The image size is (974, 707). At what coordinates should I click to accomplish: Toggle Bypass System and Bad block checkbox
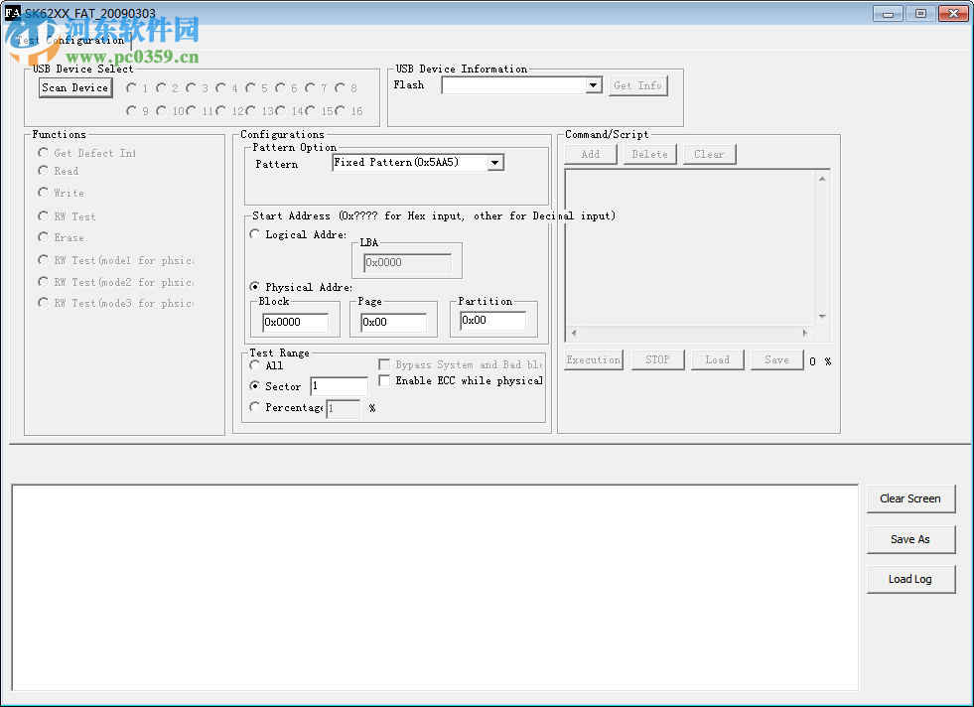(384, 364)
